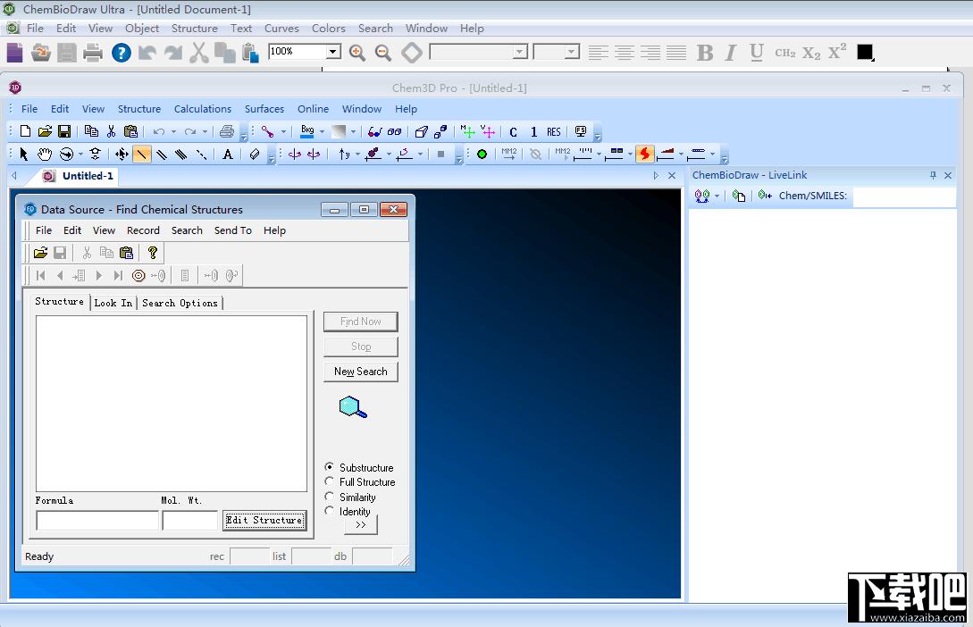
Task: Click the Save icon in Chem3D toolbar
Action: pos(64,131)
